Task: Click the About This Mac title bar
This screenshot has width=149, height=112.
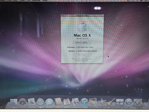Action: click(82, 16)
